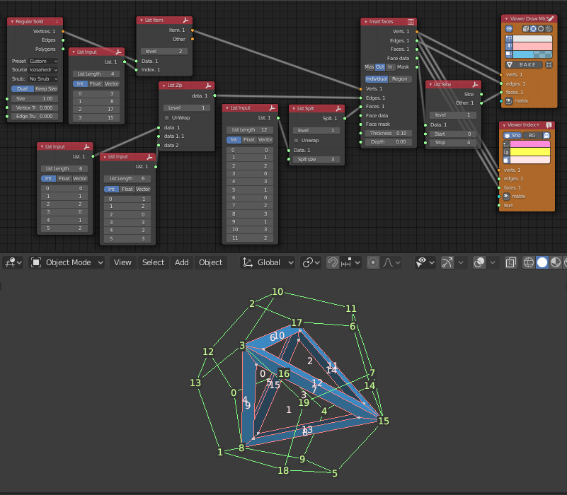Screen dimensions: 567x495
Task: Collapse the Viewer Index+ node header
Action: point(505,127)
